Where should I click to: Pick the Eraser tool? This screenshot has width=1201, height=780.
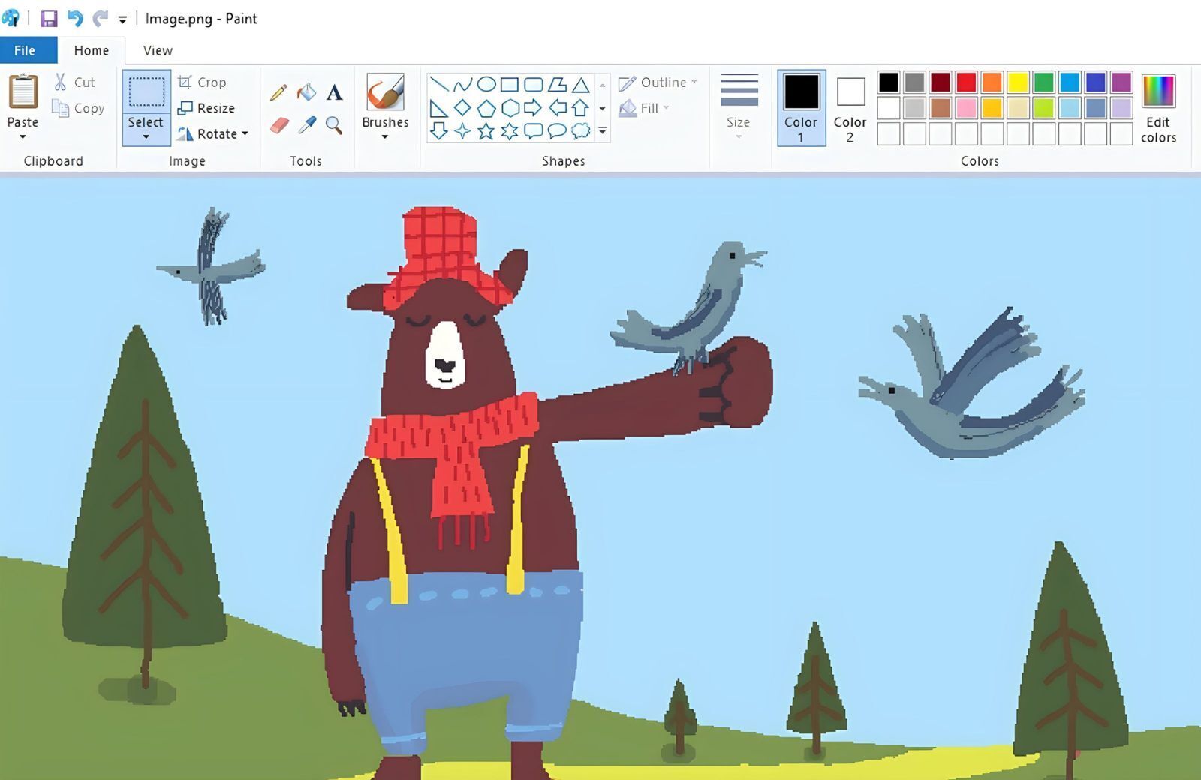tap(278, 125)
